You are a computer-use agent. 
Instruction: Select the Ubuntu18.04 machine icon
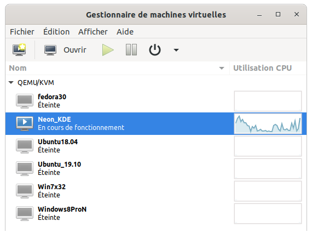coord(25,146)
